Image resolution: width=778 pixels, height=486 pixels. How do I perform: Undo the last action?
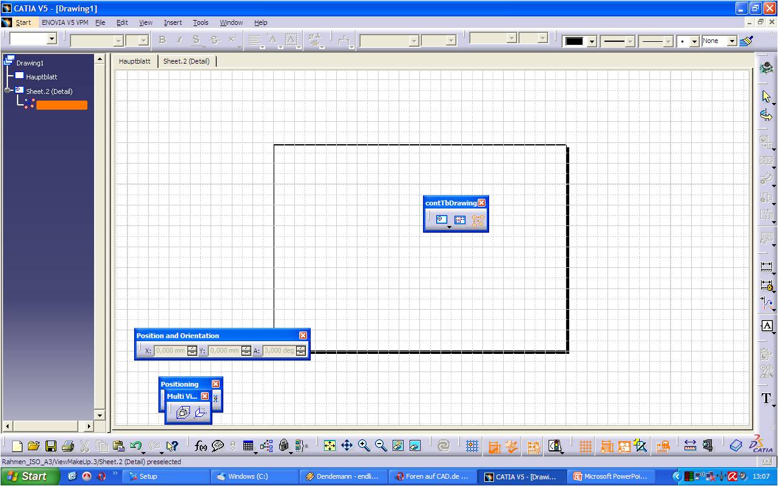(135, 446)
